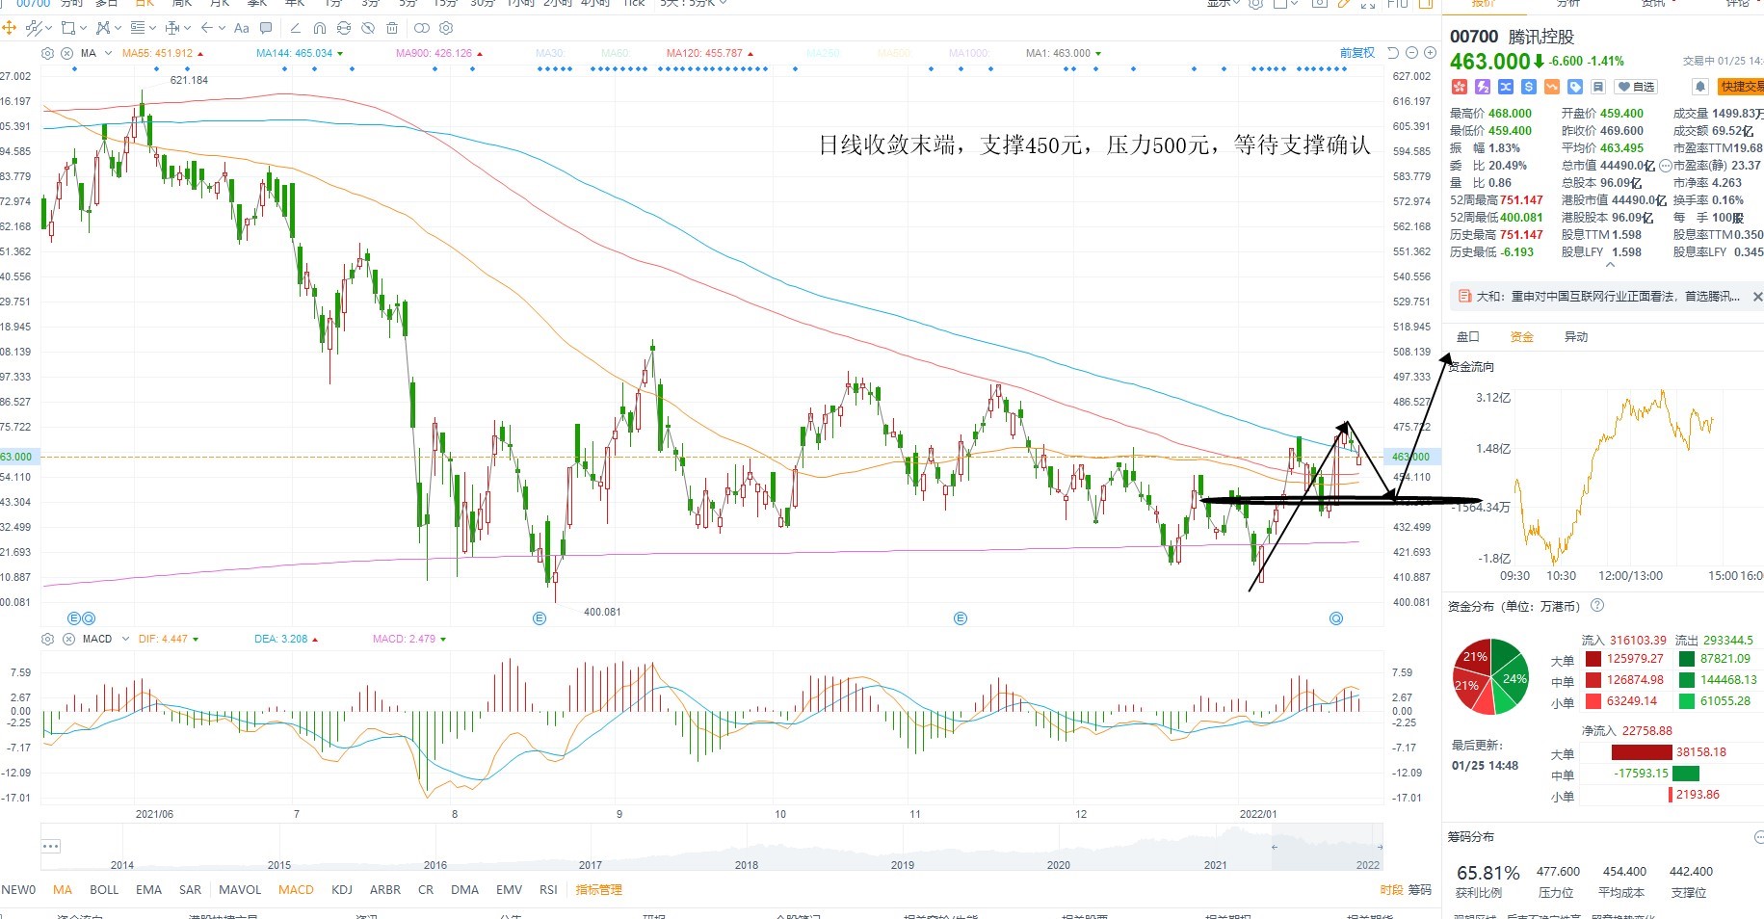Click the 快捷交易 quick trade button
Viewport: 1764px width, 919px height.
[1742, 87]
